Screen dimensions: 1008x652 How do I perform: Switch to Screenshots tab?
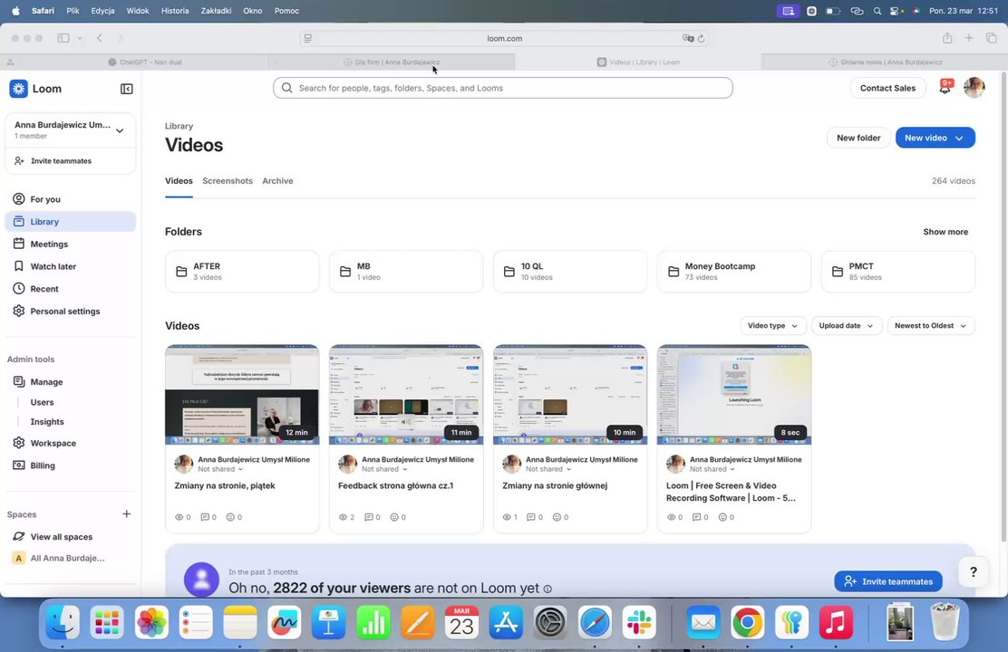228,181
